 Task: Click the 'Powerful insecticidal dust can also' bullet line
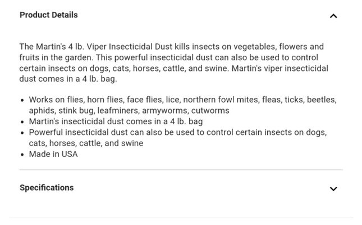[178, 132]
